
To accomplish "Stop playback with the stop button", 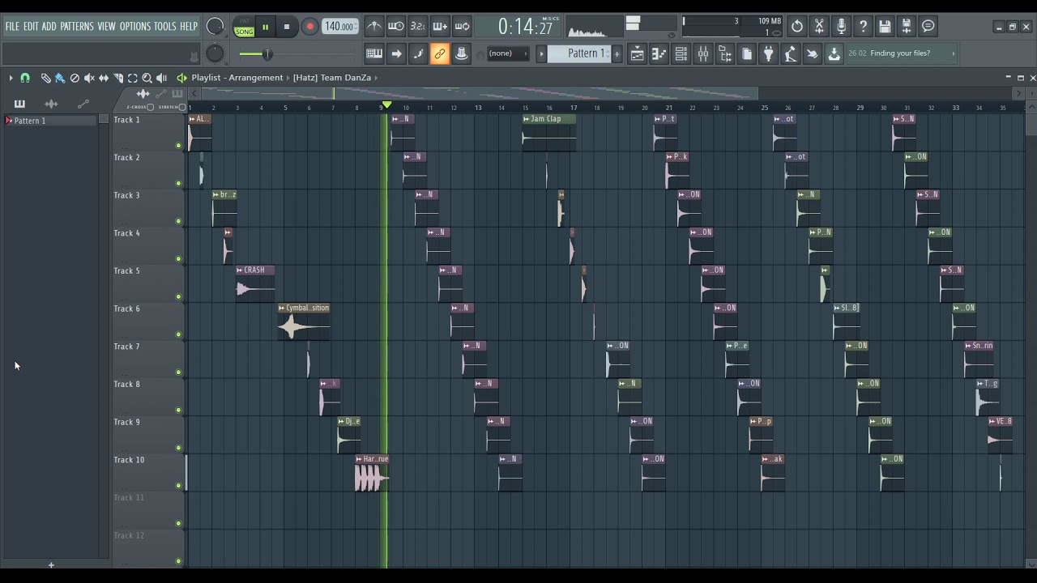I will [287, 28].
